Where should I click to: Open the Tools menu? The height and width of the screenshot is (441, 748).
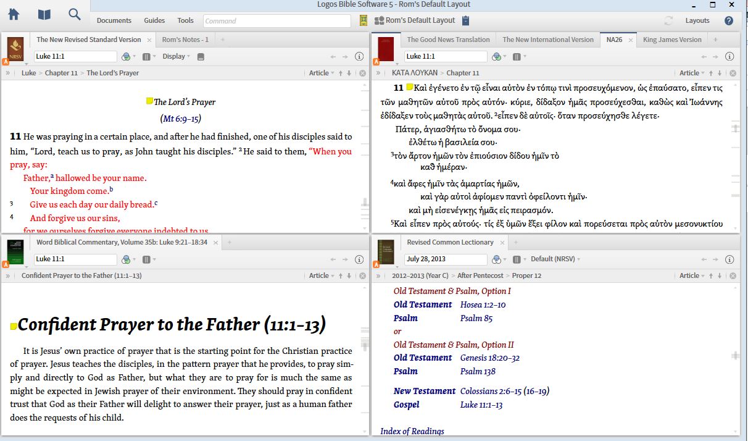coord(185,20)
